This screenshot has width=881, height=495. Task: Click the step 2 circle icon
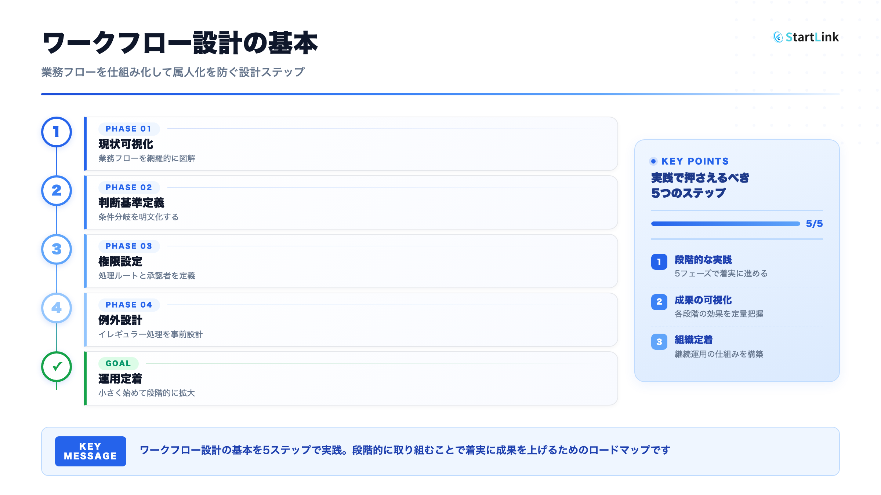[56, 191]
